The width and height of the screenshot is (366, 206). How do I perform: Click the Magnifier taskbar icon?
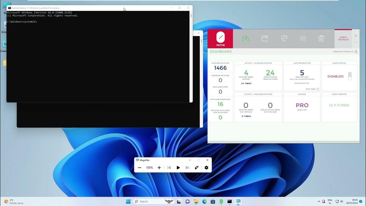pos(238,201)
